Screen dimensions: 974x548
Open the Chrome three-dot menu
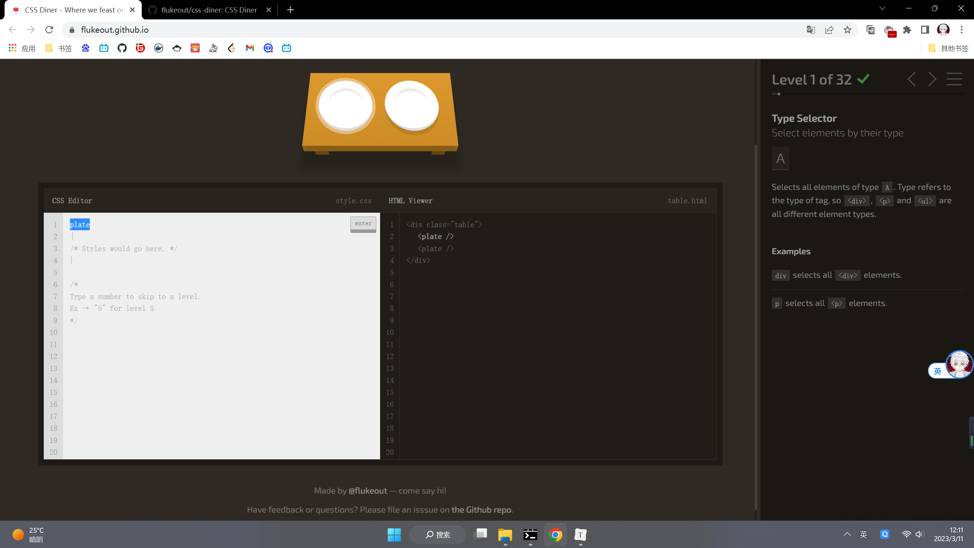pyautogui.click(x=961, y=30)
